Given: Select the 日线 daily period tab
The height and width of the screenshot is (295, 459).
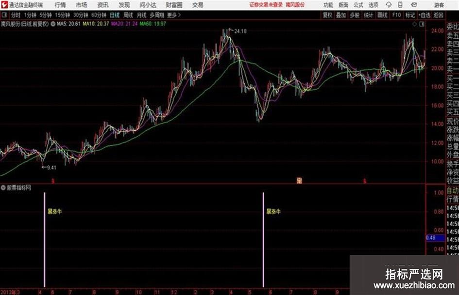Looking at the screenshot, I should tap(115, 15).
